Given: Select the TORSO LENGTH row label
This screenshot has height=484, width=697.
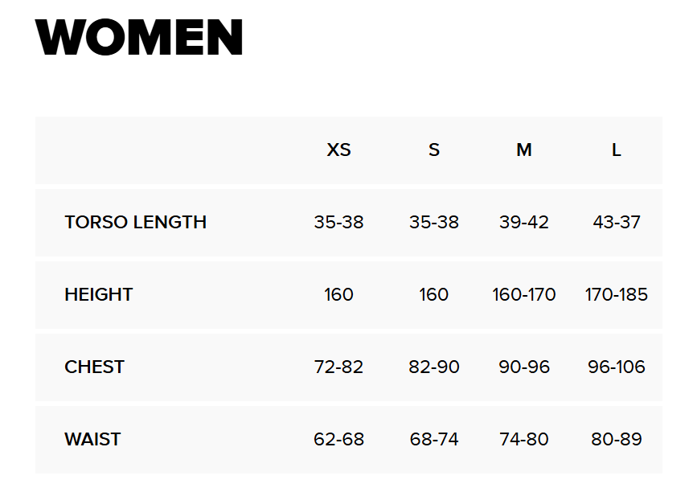Looking at the screenshot, I should pyautogui.click(x=135, y=223).
